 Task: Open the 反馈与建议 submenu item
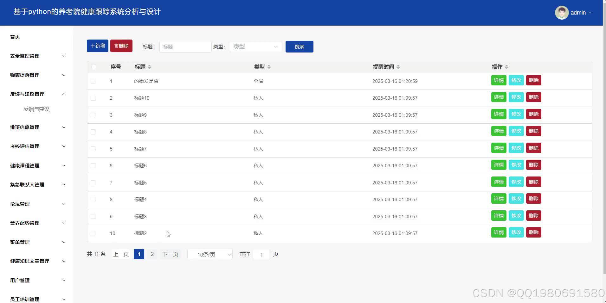pos(36,109)
